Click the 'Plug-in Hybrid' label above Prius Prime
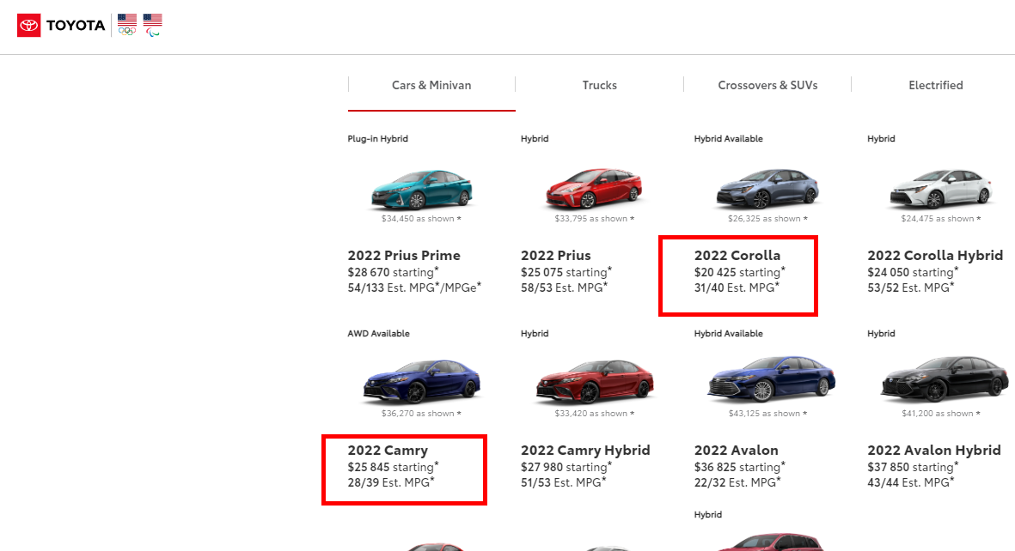Viewport: 1015px width, 551px height. point(378,139)
